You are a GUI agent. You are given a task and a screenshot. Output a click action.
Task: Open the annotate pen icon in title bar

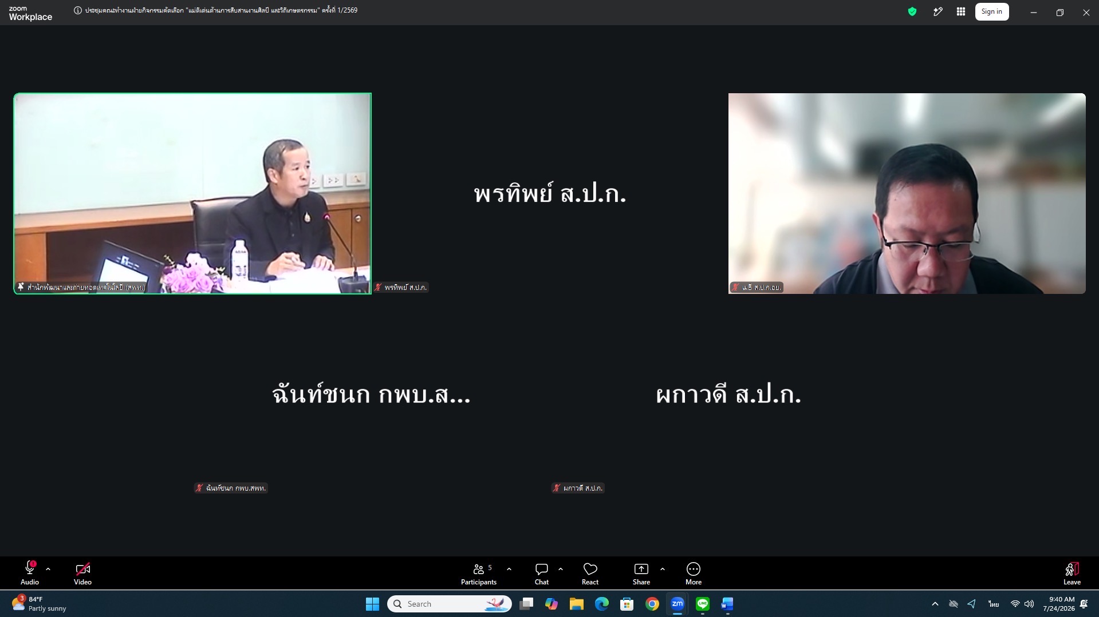pos(938,11)
